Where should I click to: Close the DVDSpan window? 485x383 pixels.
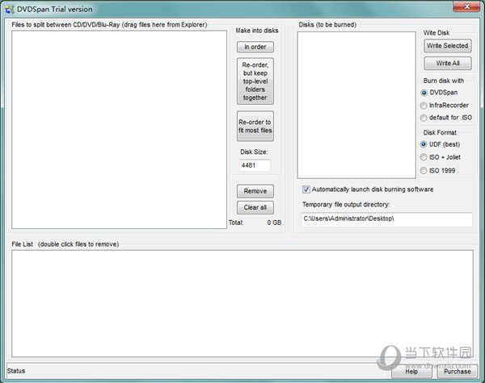(466, 6)
